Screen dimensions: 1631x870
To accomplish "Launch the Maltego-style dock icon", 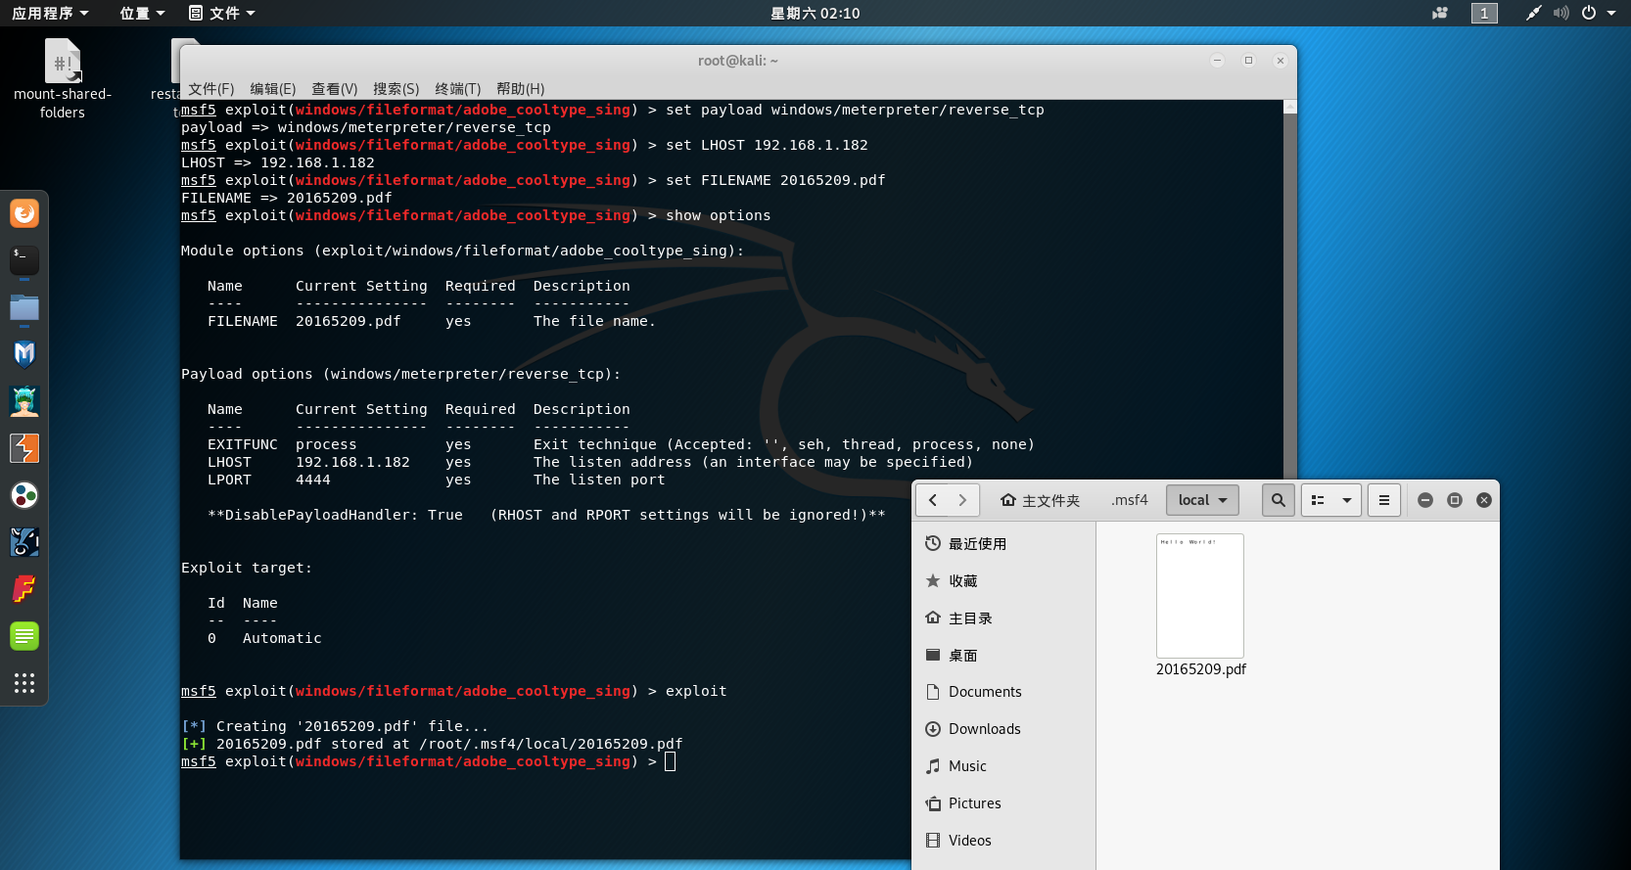I will tap(24, 542).
